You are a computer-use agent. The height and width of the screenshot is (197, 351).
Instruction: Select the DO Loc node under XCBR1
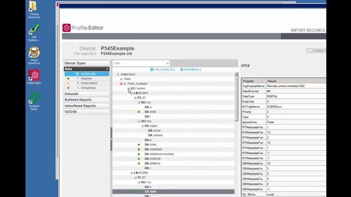(x=146, y=102)
